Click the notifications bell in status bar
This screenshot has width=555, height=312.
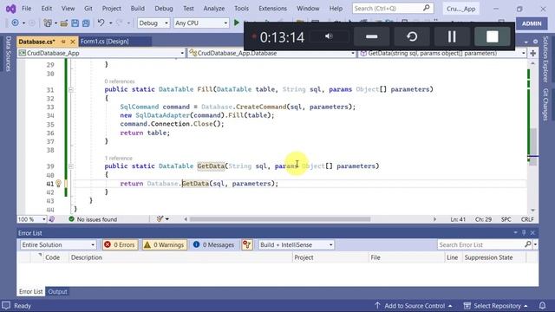[542, 305]
